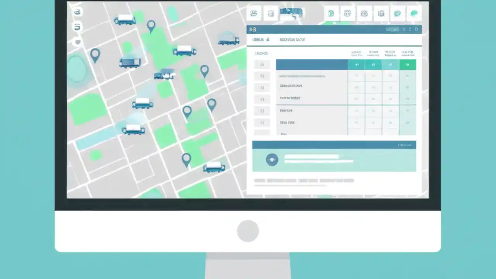Click the circular play button in the lower panel

(x=272, y=160)
